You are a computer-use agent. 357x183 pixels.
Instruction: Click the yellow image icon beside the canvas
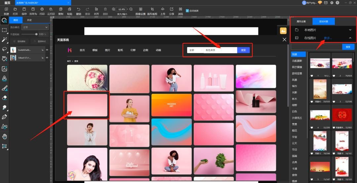pyautogui.click(x=283, y=31)
